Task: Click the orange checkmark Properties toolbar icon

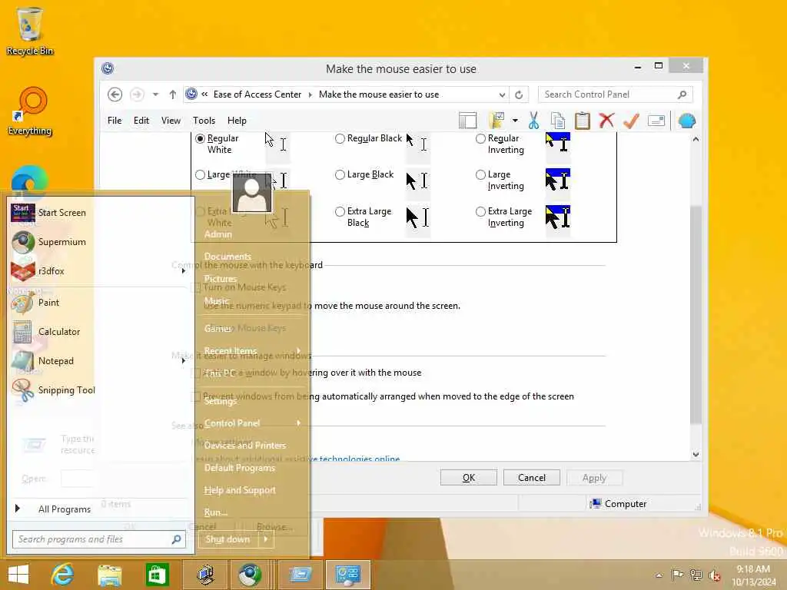Action: 632,121
